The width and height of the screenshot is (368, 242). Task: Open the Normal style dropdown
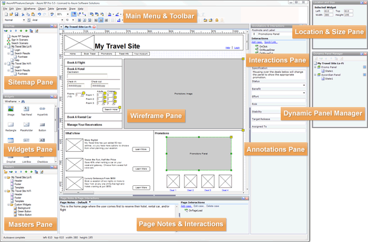click(x=24, y=20)
